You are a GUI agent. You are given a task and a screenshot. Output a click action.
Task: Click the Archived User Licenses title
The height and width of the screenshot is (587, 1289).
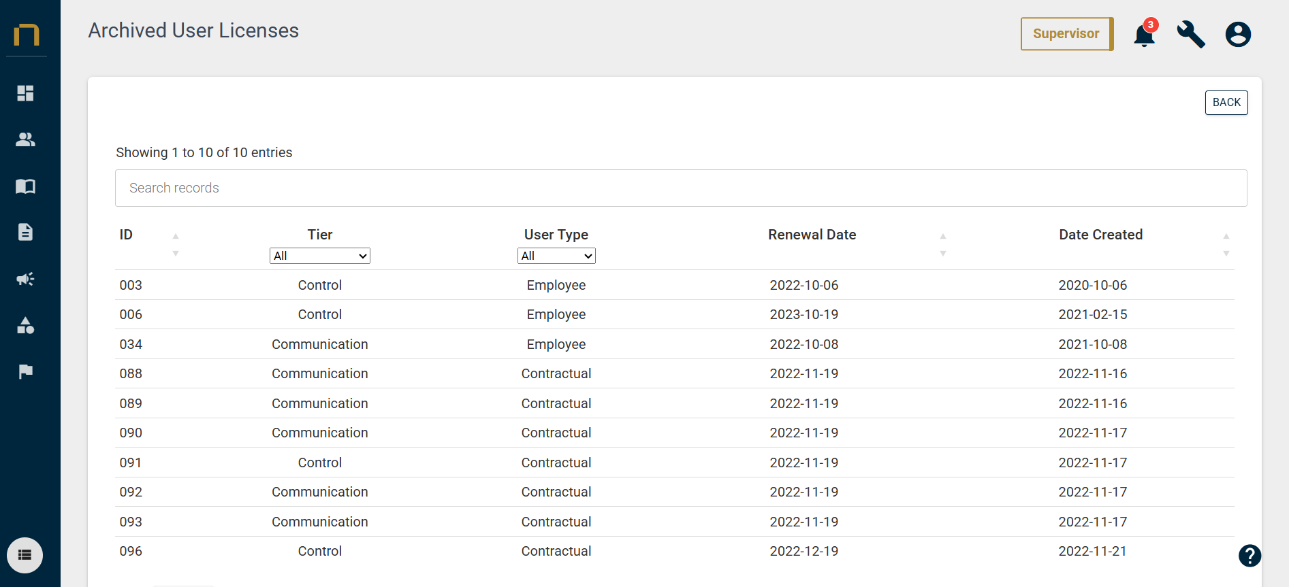(x=193, y=31)
